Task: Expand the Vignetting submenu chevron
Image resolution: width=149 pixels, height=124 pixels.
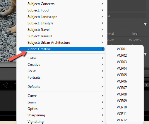Action: pos(102,122)
